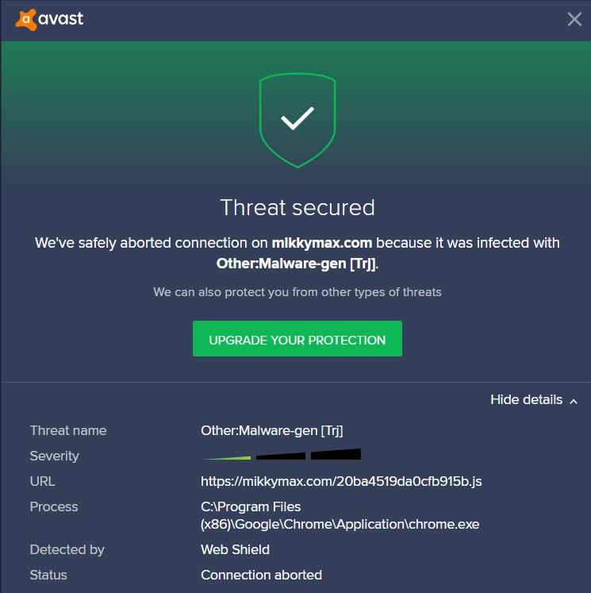Viewport: 591px width, 593px height.
Task: Click the Avast logo icon
Action: tap(26, 19)
